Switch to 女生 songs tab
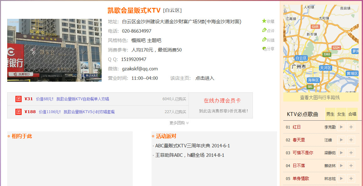The image size is (363, 186). 341,114
